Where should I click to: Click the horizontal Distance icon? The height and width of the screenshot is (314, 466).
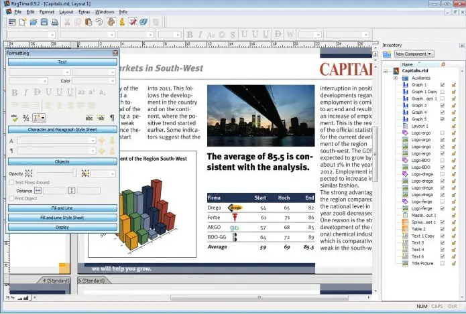pos(38,191)
